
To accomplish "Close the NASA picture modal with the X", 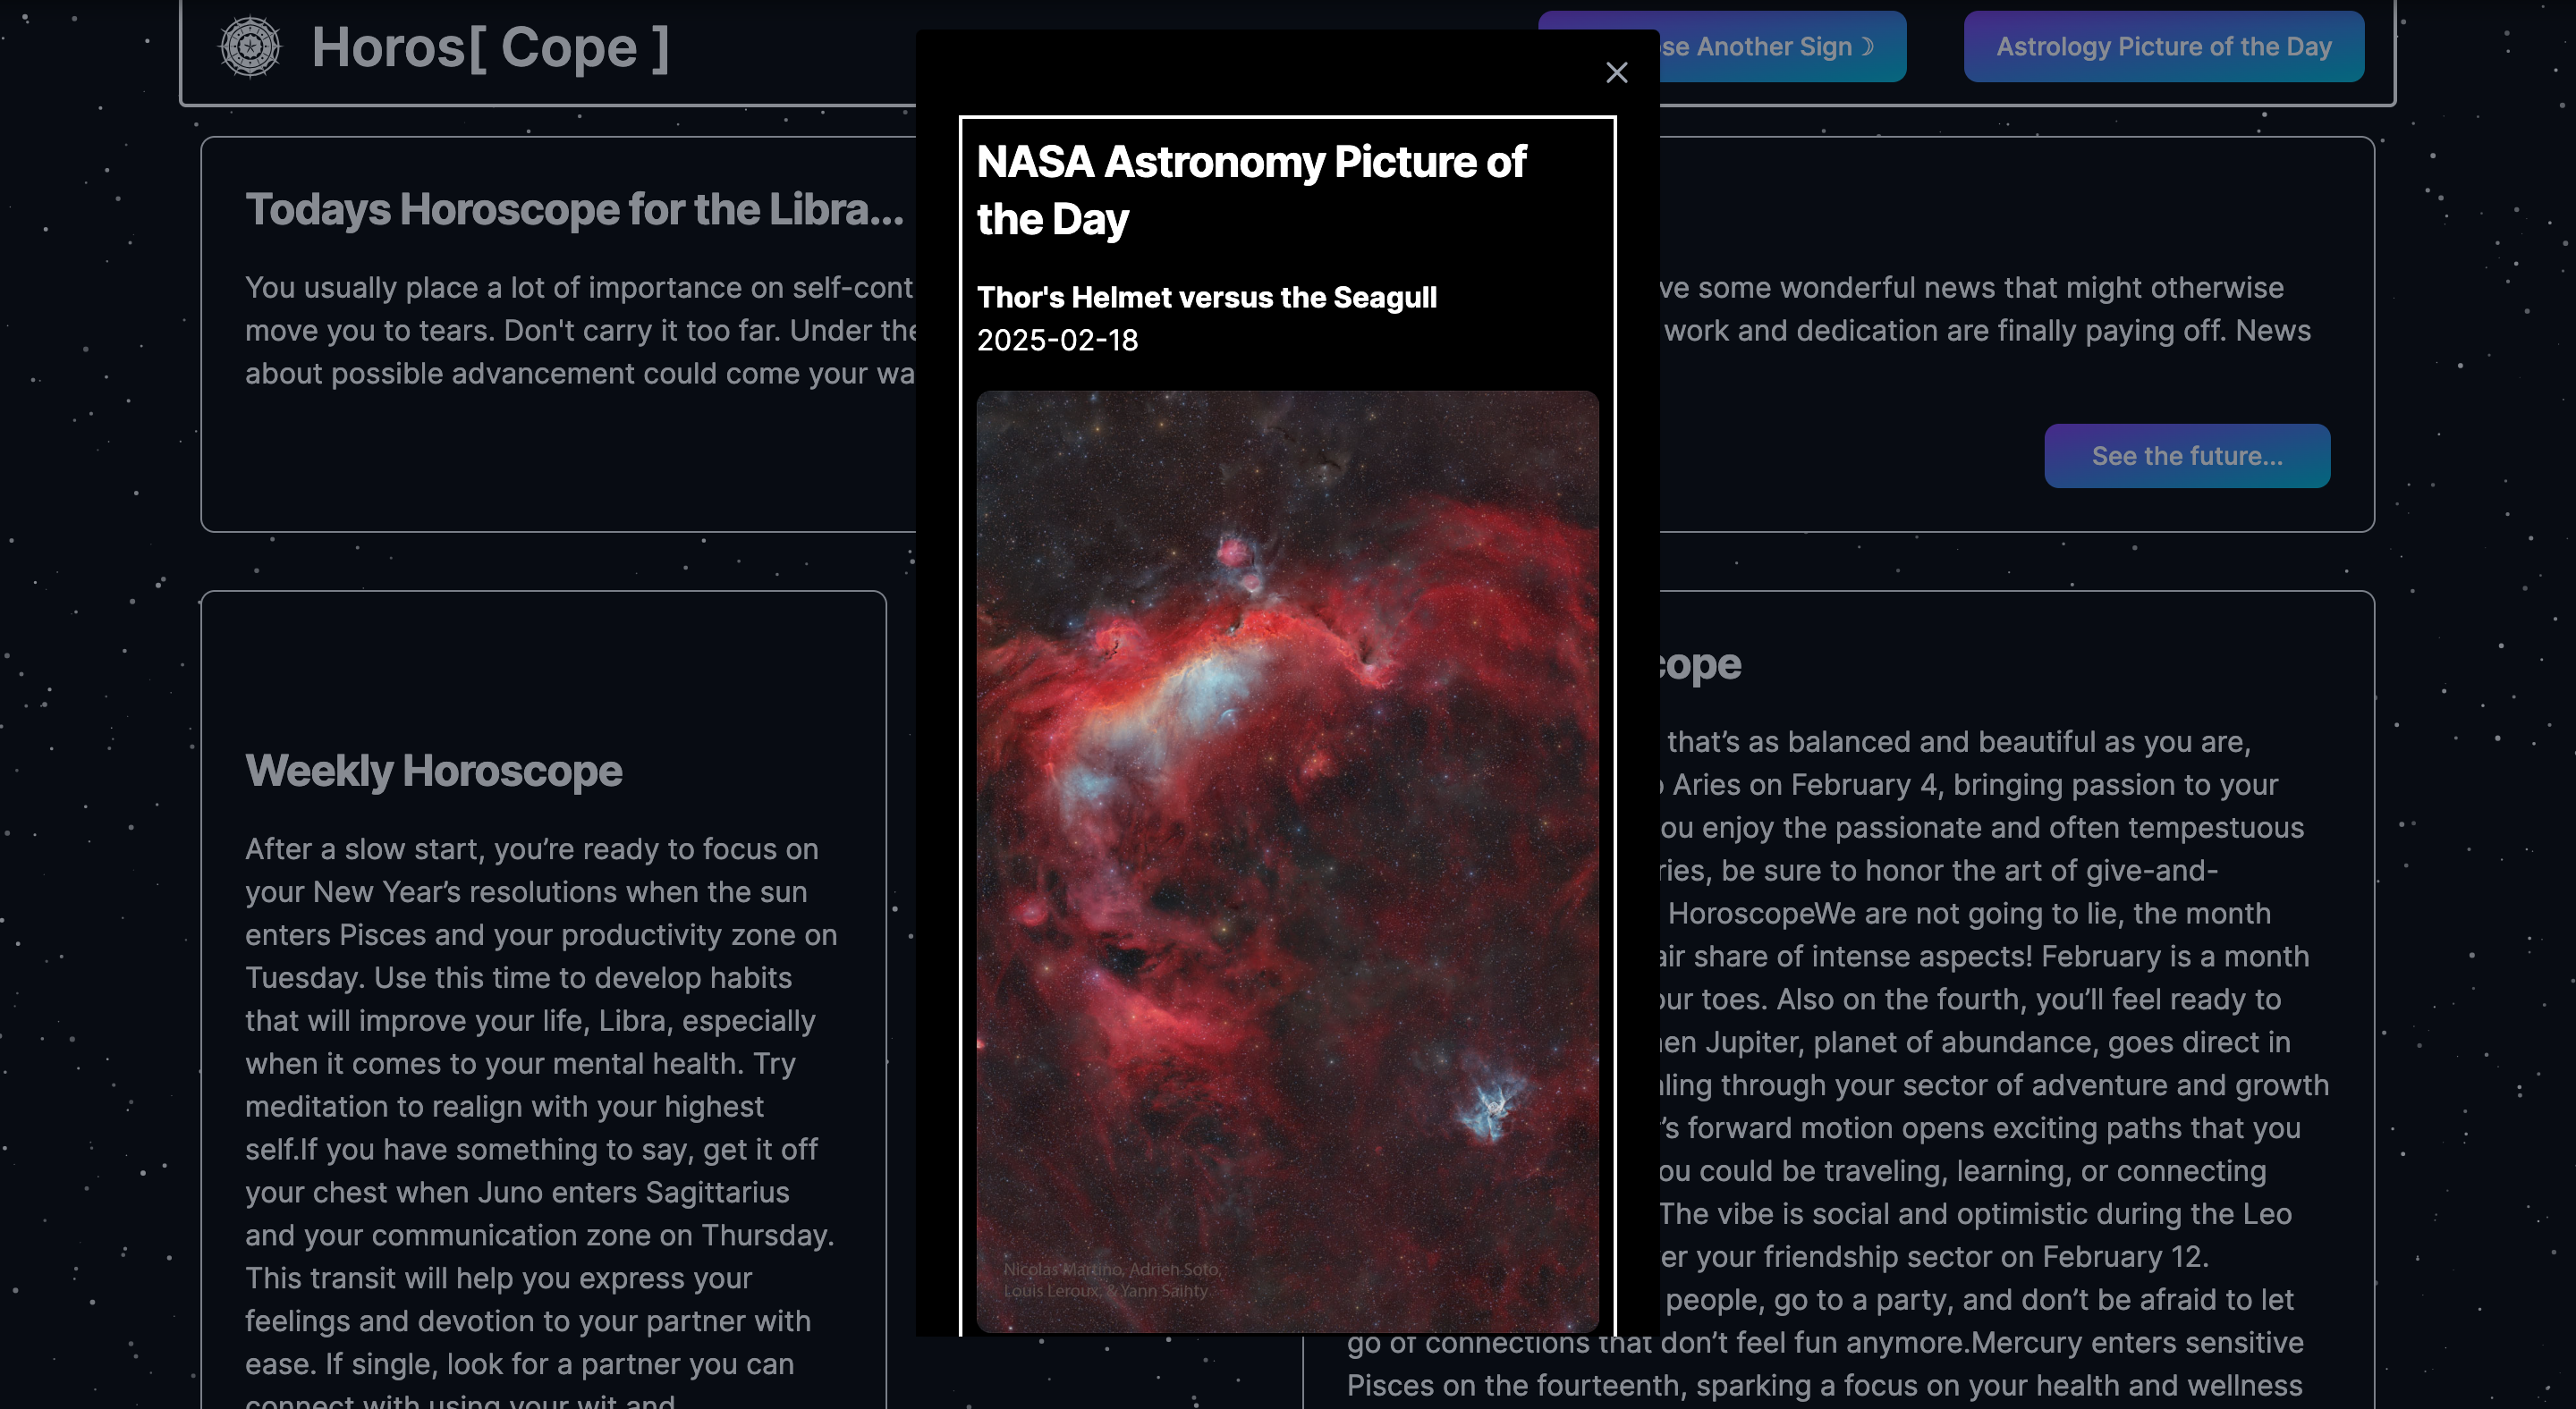I will coord(1617,73).
